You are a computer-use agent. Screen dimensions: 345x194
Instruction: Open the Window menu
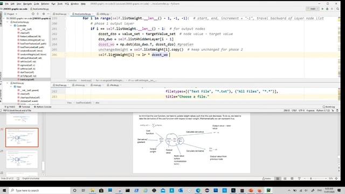[x=74, y=4]
